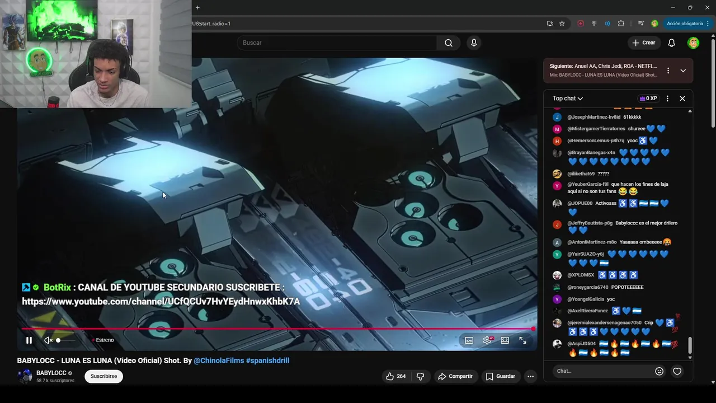716x403 pixels.
Task: Click the blue sound-waves extension icon
Action: click(607, 24)
